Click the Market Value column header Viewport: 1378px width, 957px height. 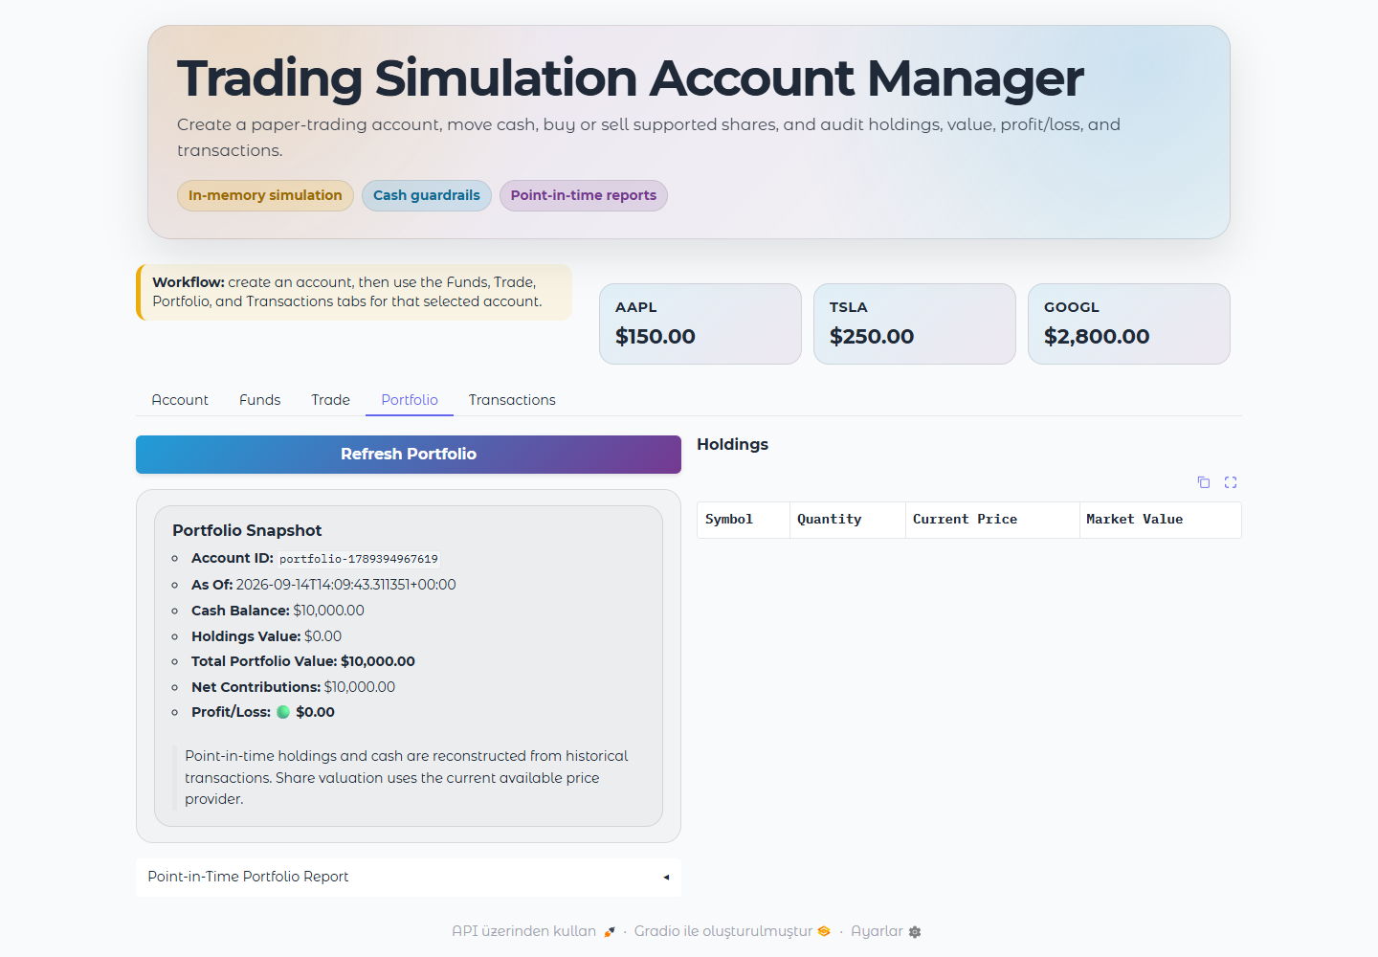[1160, 520]
